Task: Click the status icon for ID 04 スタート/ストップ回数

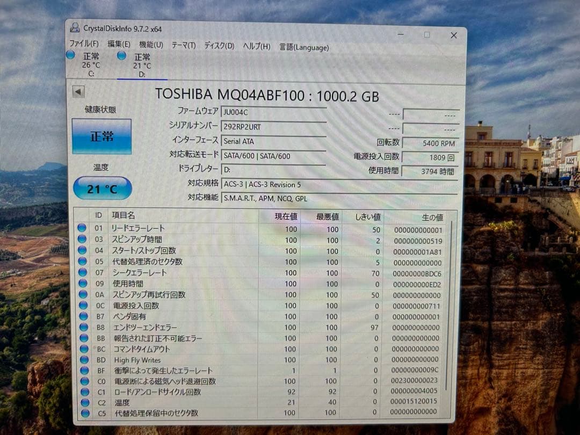Action: 82,250
